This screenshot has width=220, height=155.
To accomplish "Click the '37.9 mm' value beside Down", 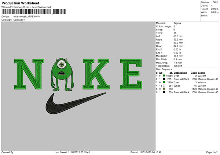I will [x=178, y=46].
